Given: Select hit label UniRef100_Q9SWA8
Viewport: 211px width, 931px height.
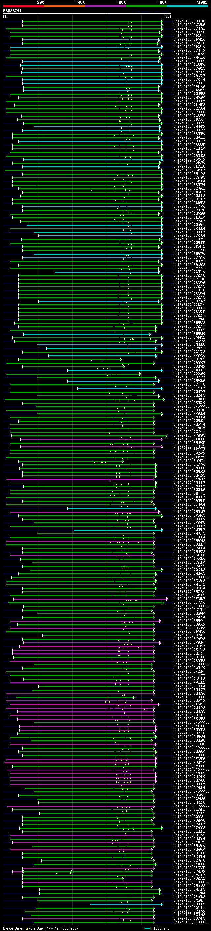Looking at the screenshot, I should [x=189, y=112].
